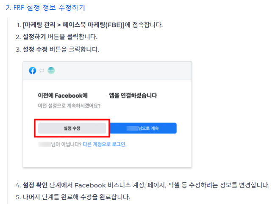Screen dimensions: 278x204
Task: Click the bold 설정 수정 text in step 3
Action: (35, 49)
